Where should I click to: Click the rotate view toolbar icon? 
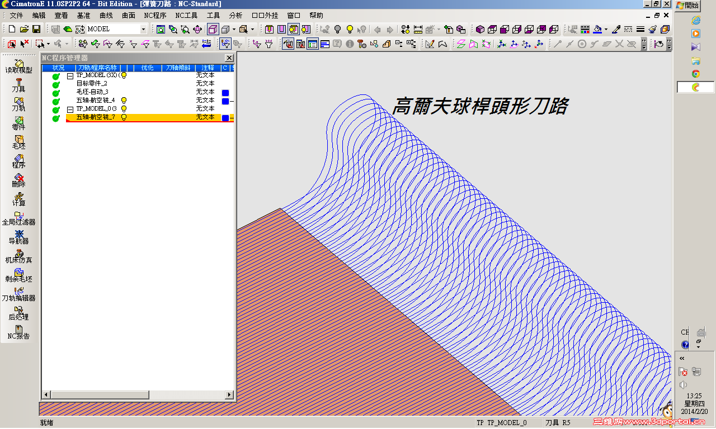198,29
